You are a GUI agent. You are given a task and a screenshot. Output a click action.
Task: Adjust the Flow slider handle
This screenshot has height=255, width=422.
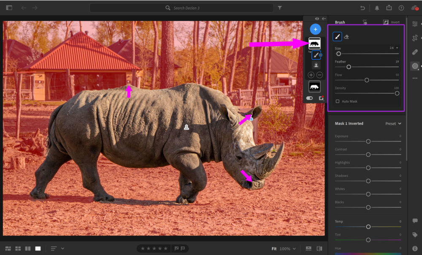click(367, 80)
